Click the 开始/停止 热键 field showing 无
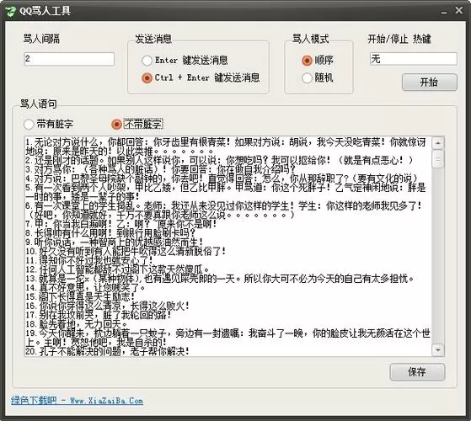471x421 pixels. [x=414, y=59]
